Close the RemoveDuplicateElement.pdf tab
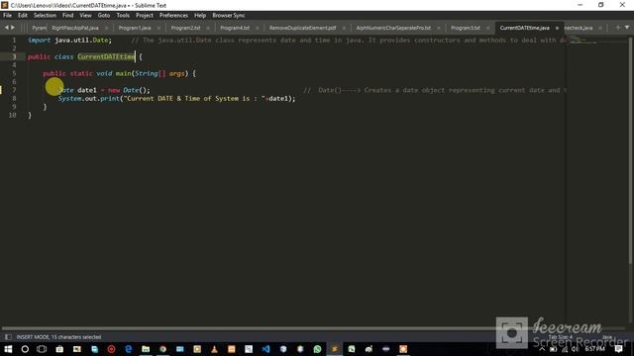The height and width of the screenshot is (356, 634). [344, 28]
